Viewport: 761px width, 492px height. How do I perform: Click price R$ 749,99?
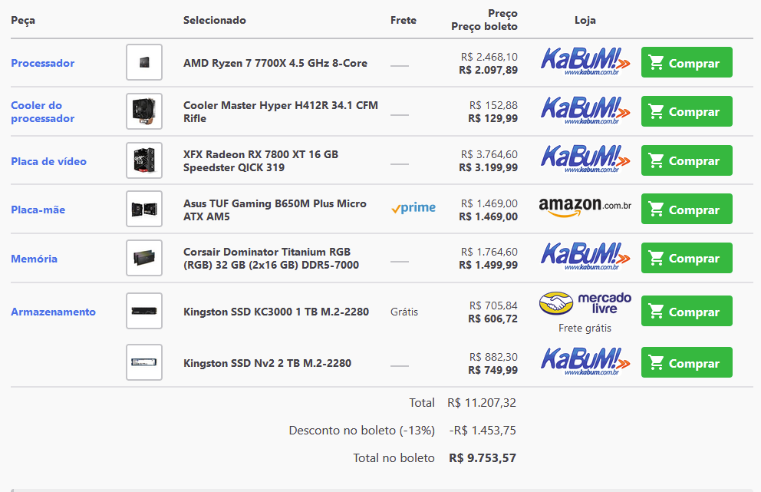click(493, 370)
